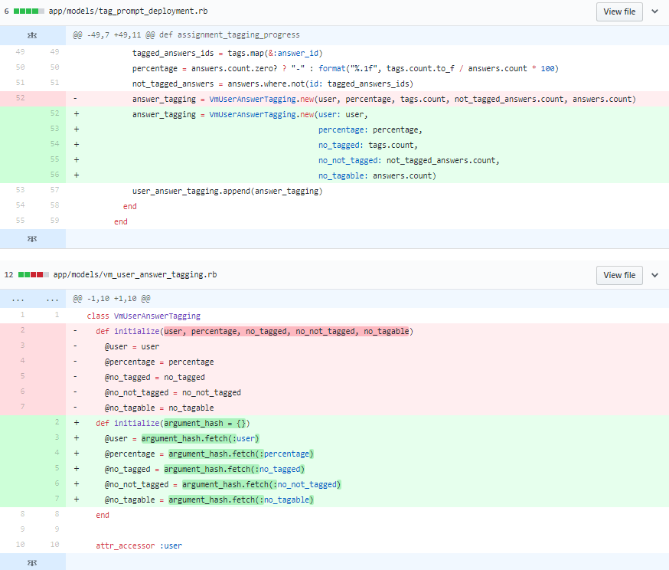669x570 pixels.
Task: Click diffstat bar of tag_prompt_deployment.rb
Action: click(28, 11)
